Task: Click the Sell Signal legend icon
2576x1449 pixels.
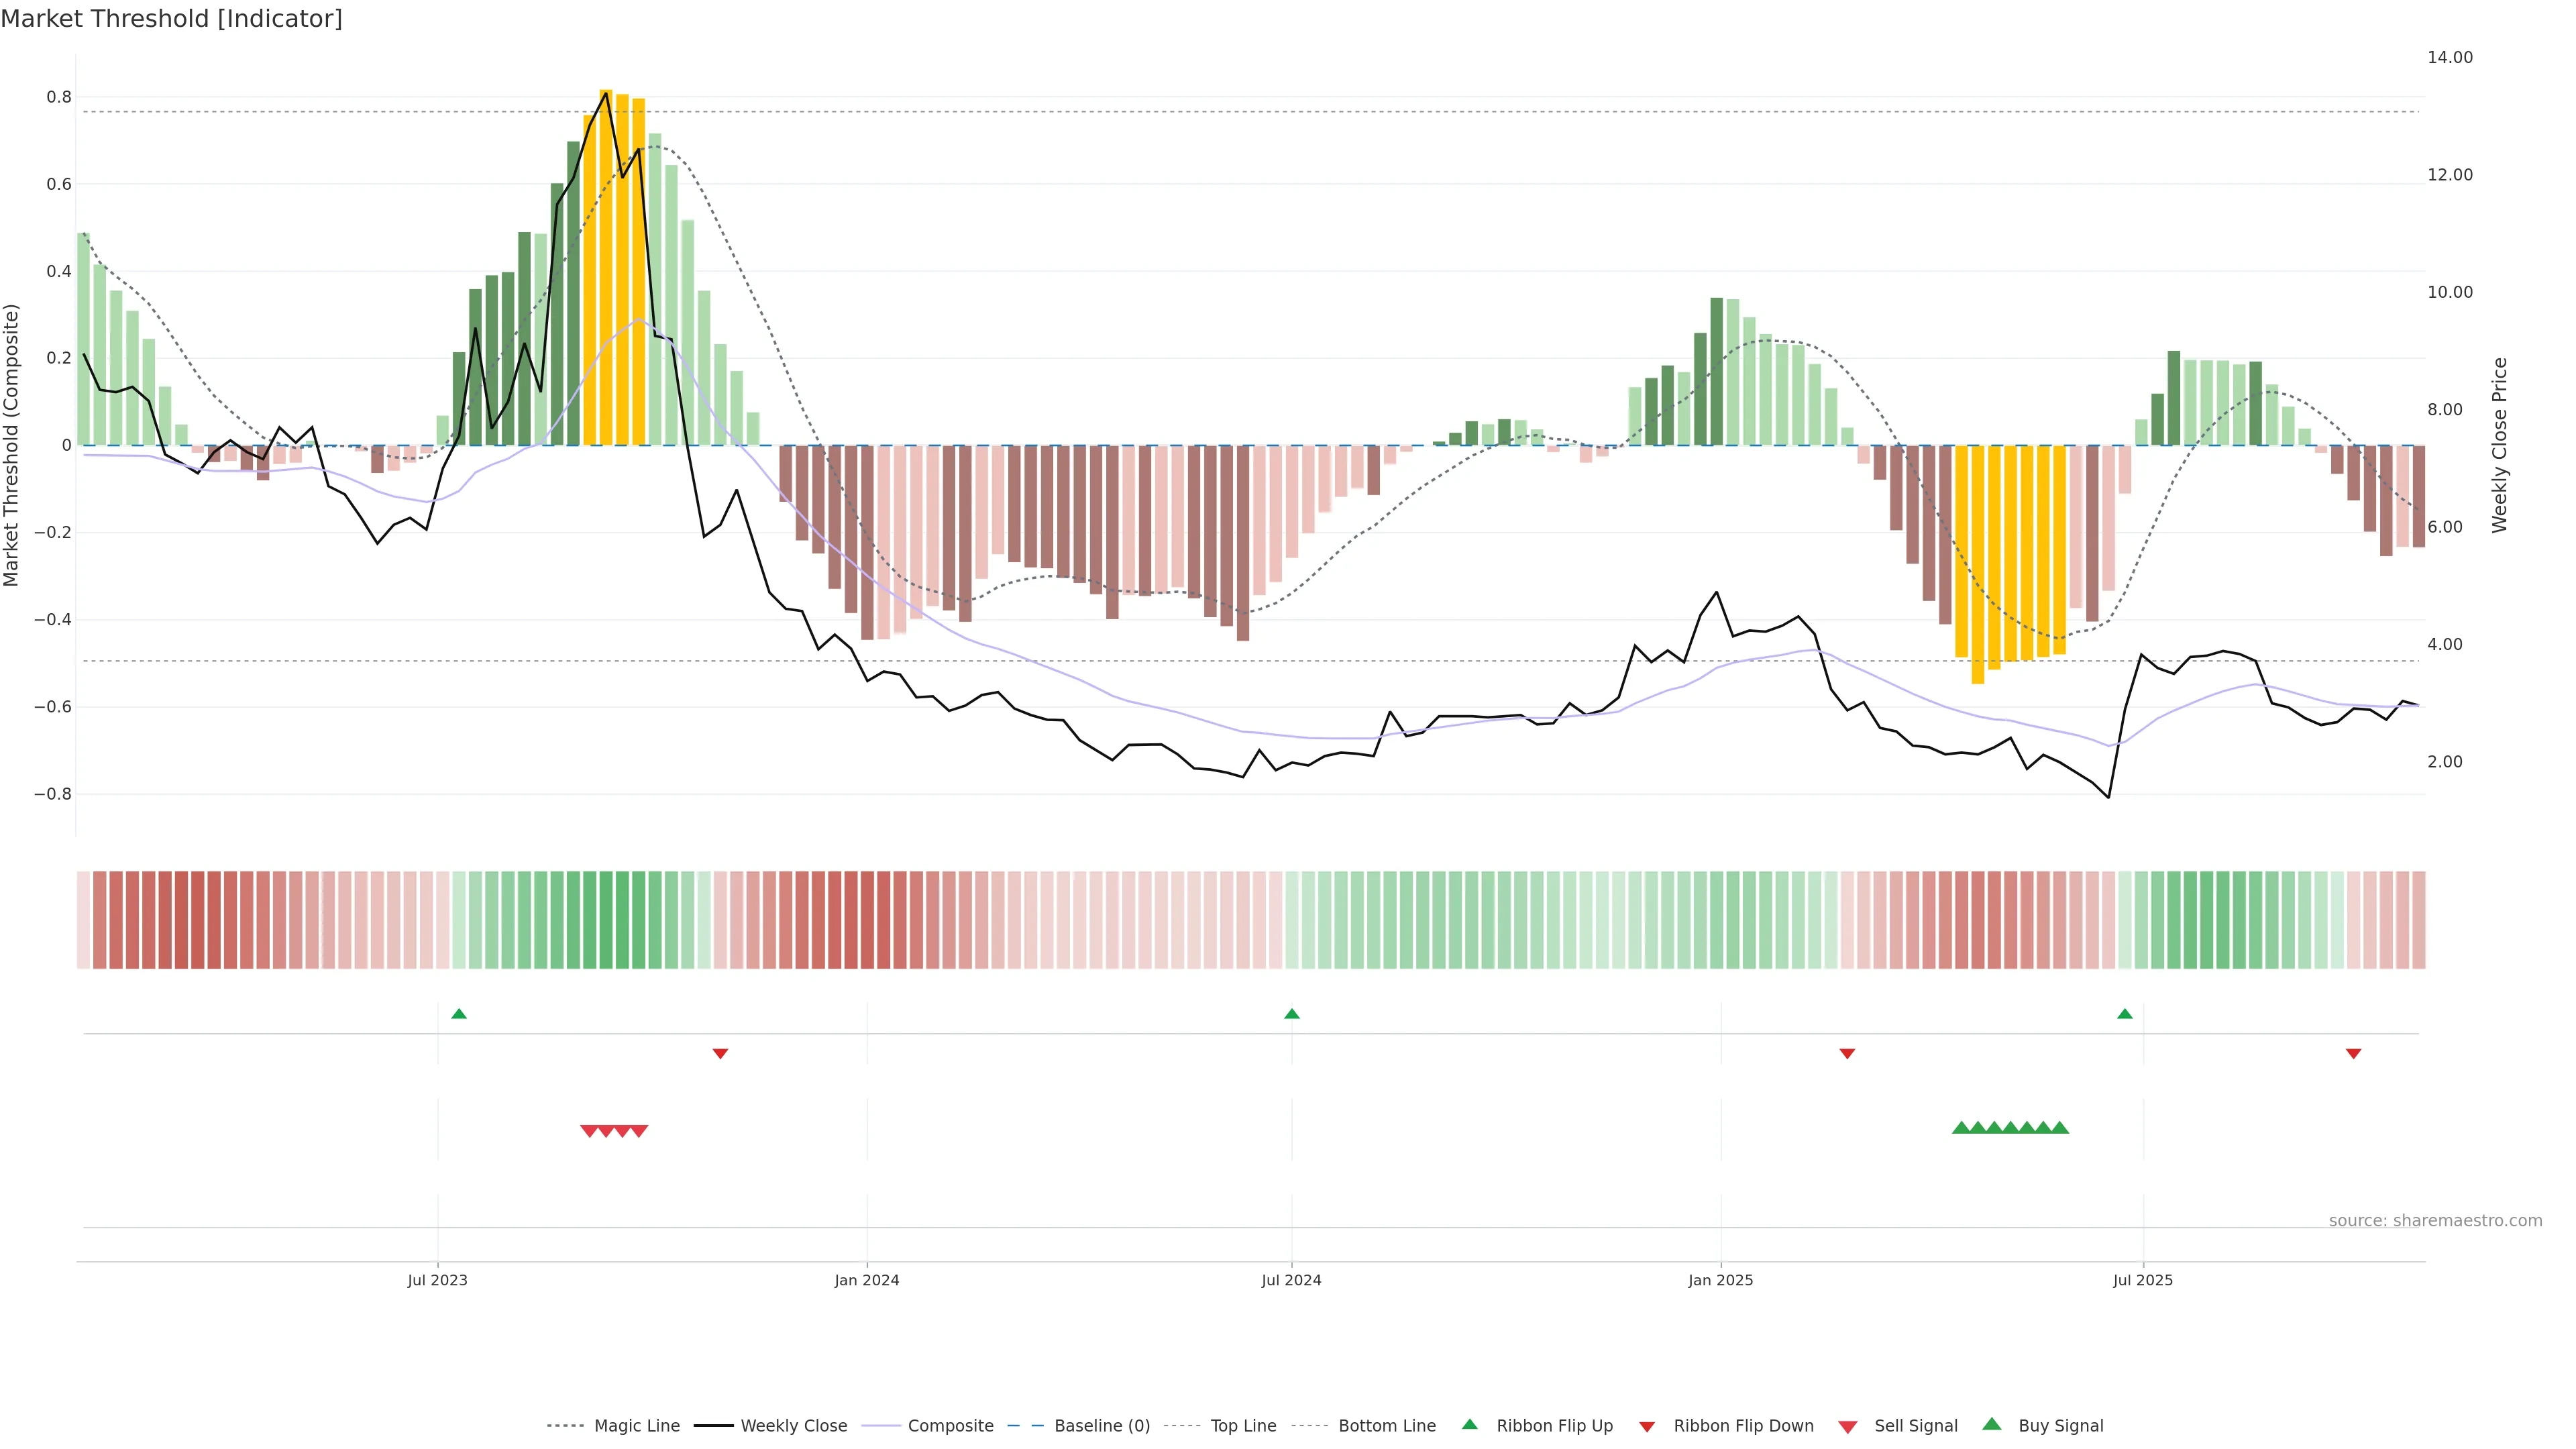Action: coord(1847,1427)
